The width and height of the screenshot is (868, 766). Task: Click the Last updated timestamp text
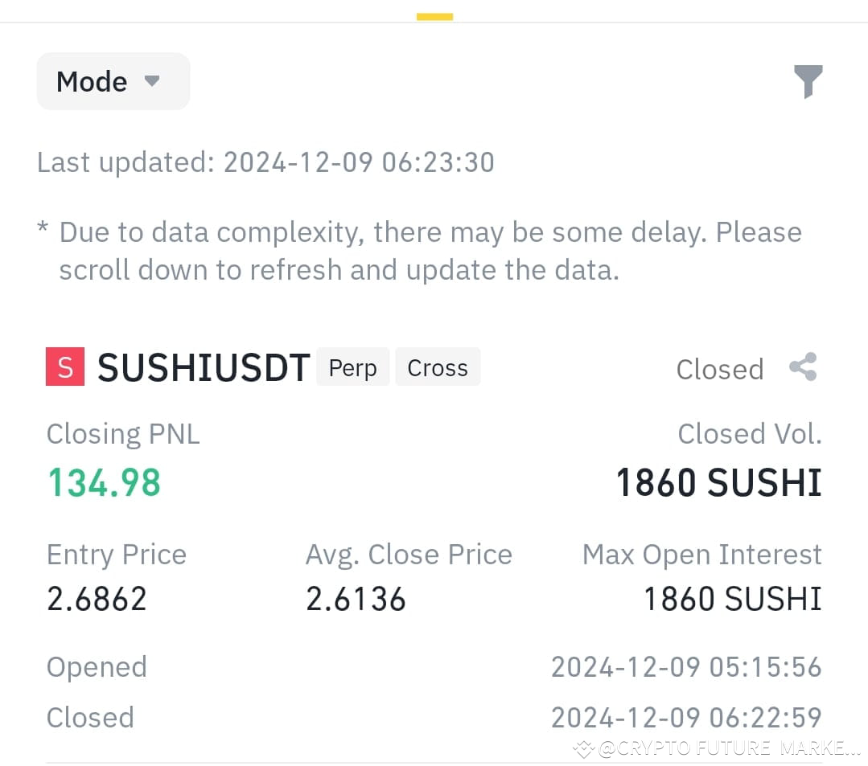click(265, 162)
